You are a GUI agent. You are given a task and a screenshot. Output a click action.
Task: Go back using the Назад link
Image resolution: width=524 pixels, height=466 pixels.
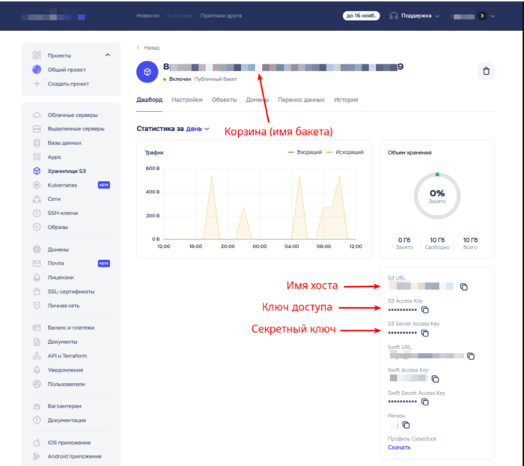tap(148, 48)
